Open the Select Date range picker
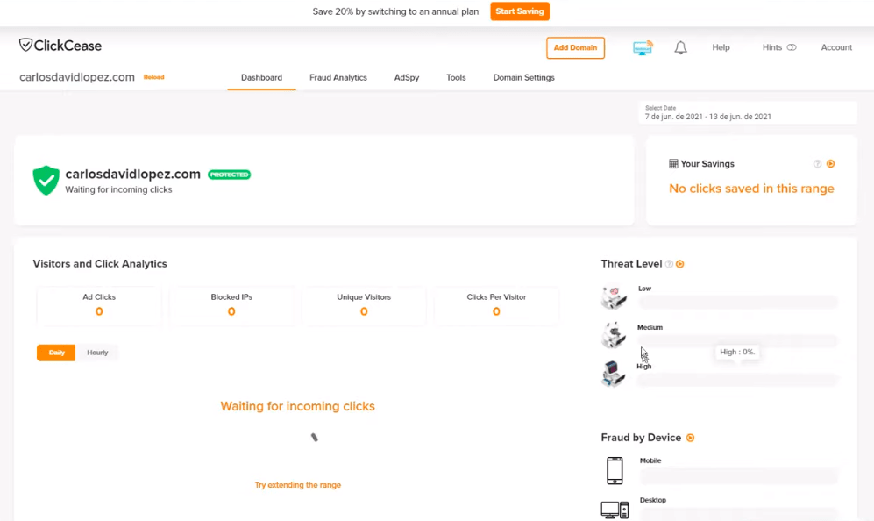 point(748,112)
